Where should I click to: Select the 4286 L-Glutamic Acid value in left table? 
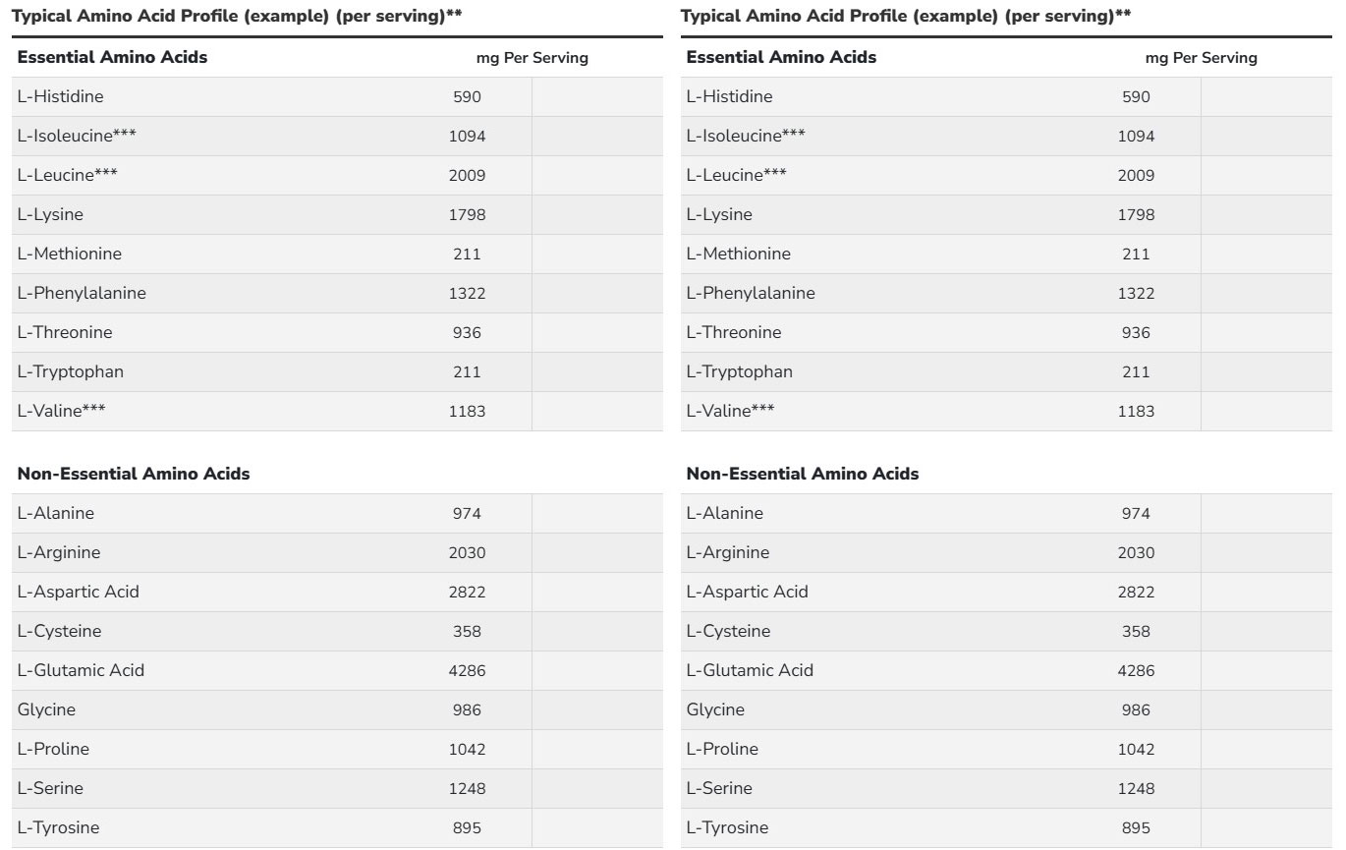(x=467, y=670)
